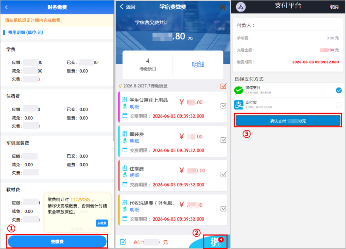Image resolution: width=346 pixels, height=249 pixels.
Task: Click the 确认支付 button
Action: [288, 121]
